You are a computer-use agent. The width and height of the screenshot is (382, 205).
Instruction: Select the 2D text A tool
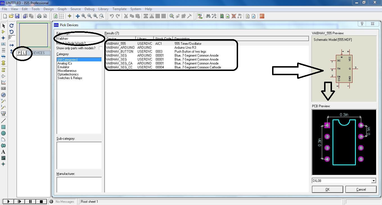(x=3, y=152)
